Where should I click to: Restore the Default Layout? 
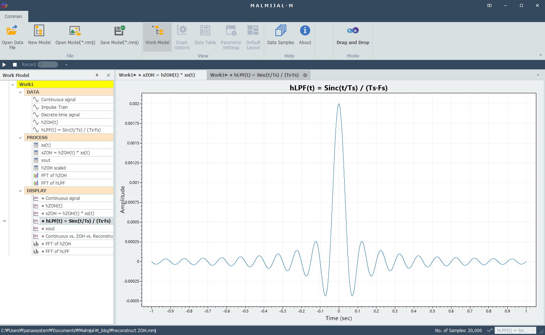coord(253,37)
